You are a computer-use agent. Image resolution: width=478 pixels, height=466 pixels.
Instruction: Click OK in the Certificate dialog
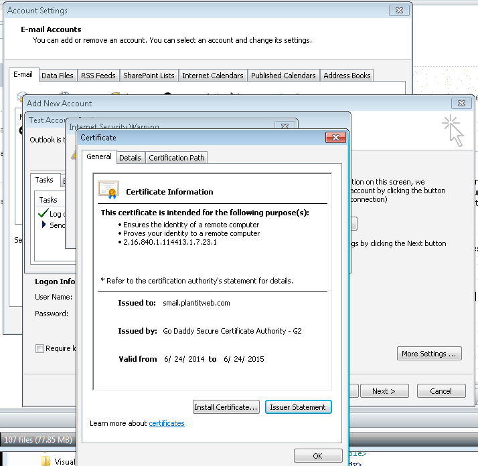coord(317,456)
